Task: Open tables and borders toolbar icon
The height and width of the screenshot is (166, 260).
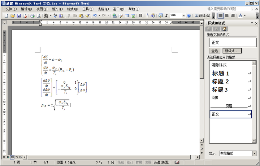Action: (x=121, y=16)
